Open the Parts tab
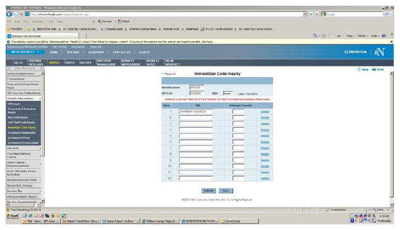The width and height of the screenshot is (400, 230). (70, 63)
